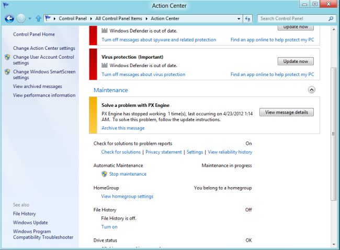
Task: Click shield icon beside Windows SmartScreen
Action: [7, 72]
